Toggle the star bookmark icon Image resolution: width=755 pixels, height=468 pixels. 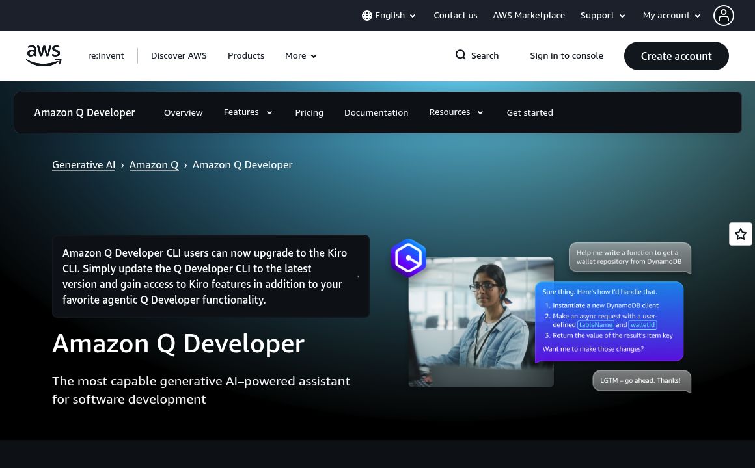(x=741, y=234)
